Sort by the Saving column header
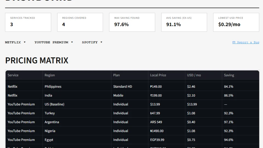 (x=229, y=75)
